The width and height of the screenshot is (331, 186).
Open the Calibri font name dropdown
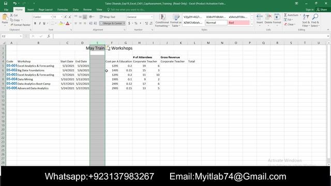pyautogui.click(x=51, y=17)
